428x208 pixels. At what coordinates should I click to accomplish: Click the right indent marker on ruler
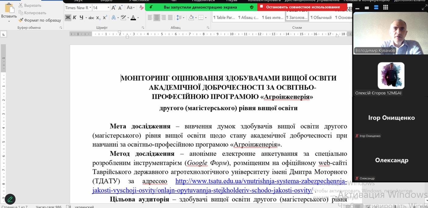(x=337, y=35)
